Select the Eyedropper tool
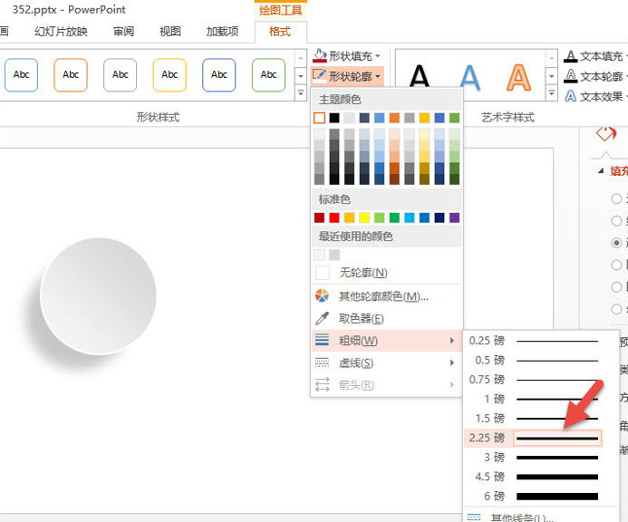628x522 pixels. 322,318
